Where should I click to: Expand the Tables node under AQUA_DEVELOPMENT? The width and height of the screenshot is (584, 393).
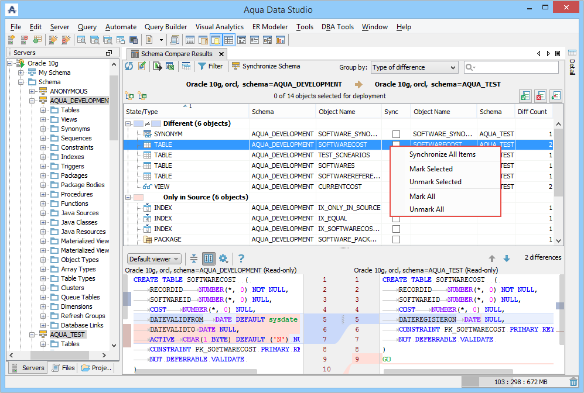coord(43,110)
